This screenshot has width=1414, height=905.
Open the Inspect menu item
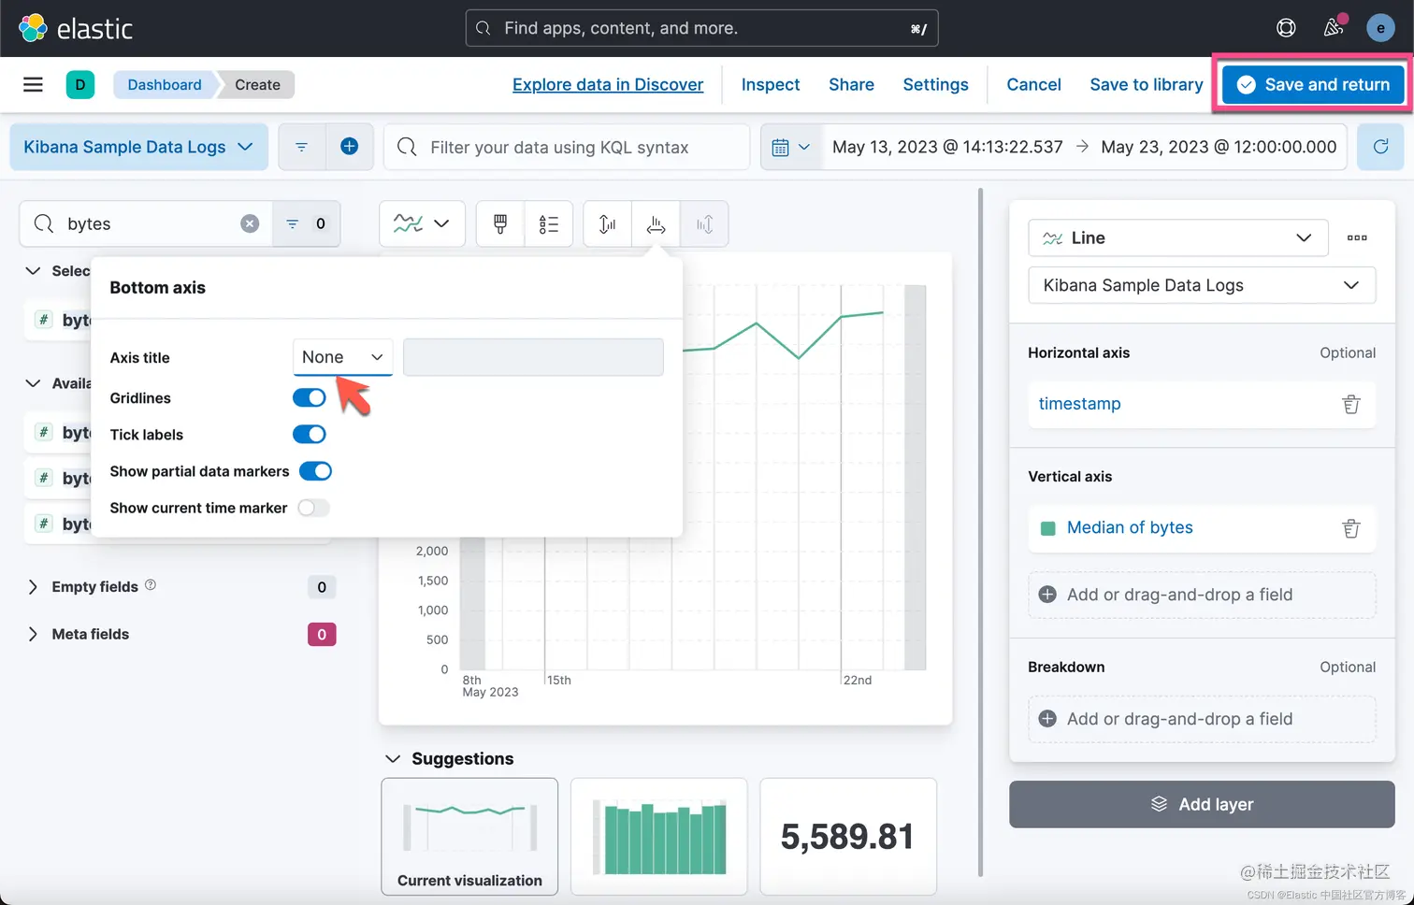771,85
